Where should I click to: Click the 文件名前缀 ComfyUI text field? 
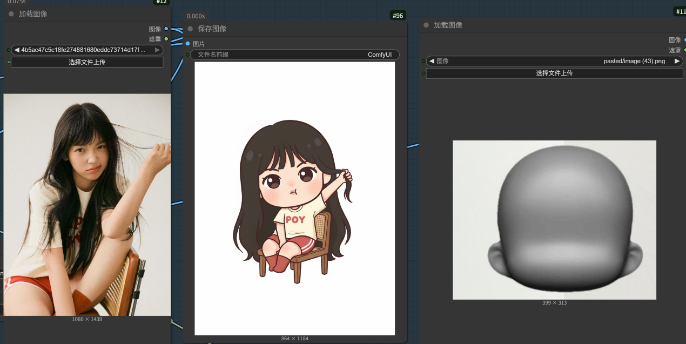294,55
